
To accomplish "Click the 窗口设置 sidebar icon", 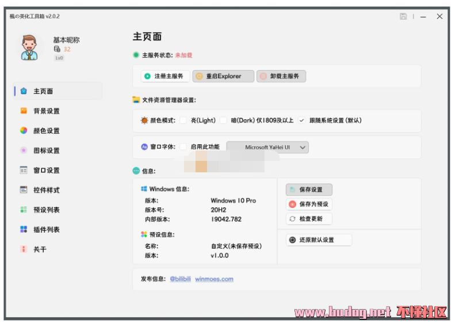I will tap(24, 170).
